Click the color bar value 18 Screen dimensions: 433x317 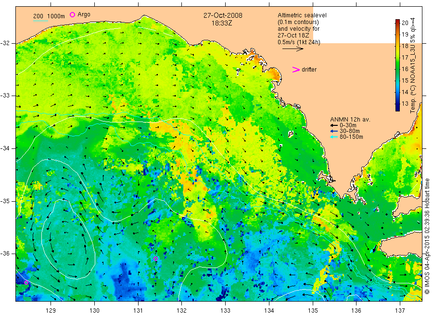(405, 46)
